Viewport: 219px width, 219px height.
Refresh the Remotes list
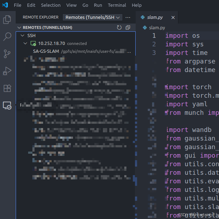tap(119, 27)
